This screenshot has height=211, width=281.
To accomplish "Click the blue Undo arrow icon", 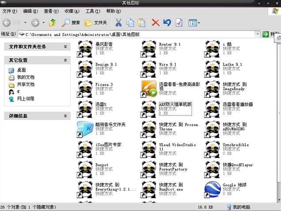I will [167, 23].
